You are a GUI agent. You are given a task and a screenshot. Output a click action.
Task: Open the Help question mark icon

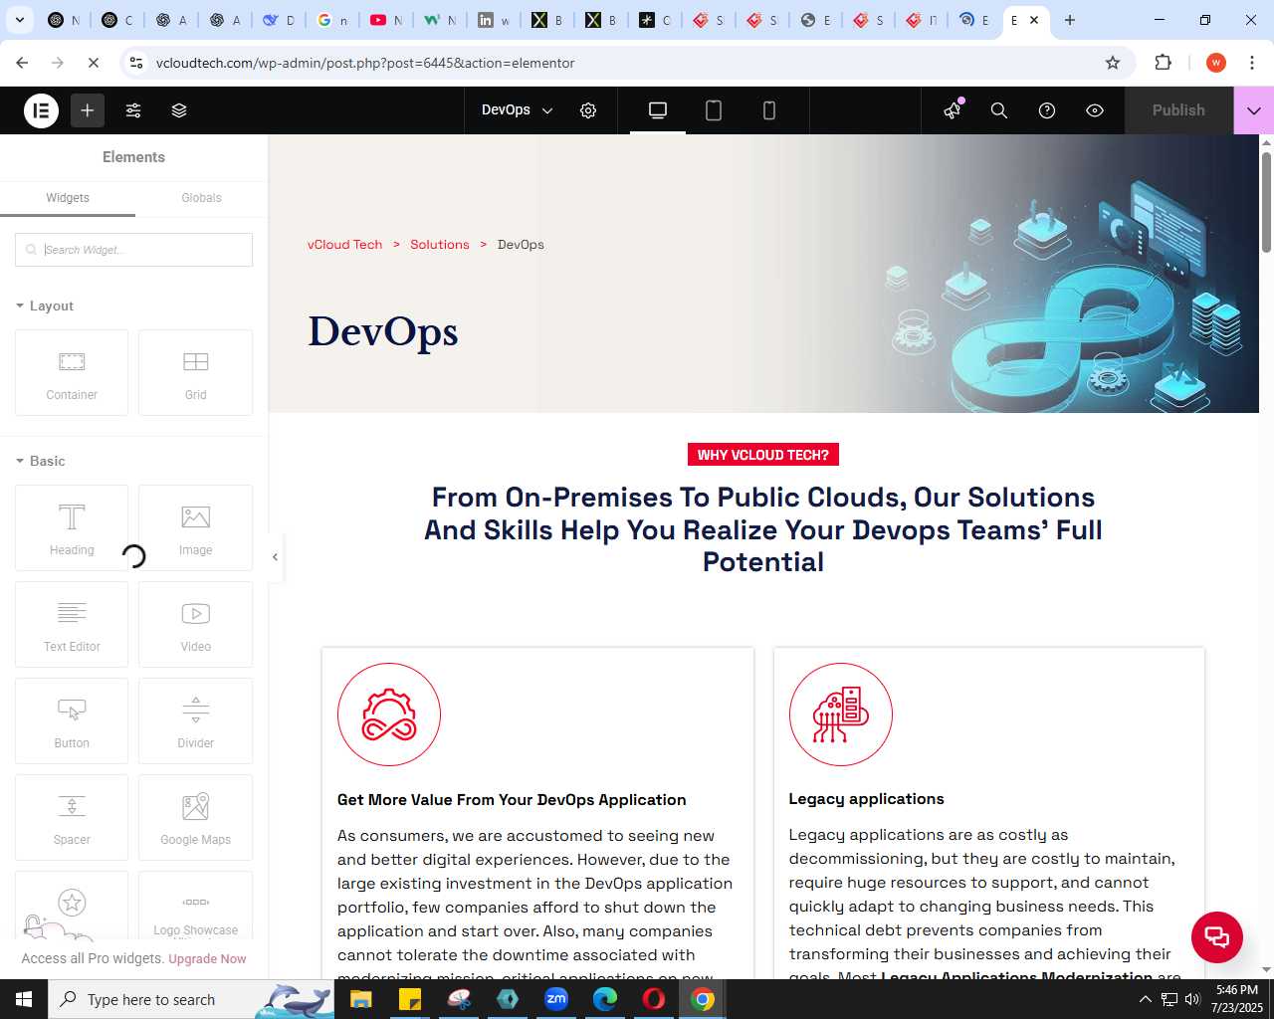[1047, 110]
